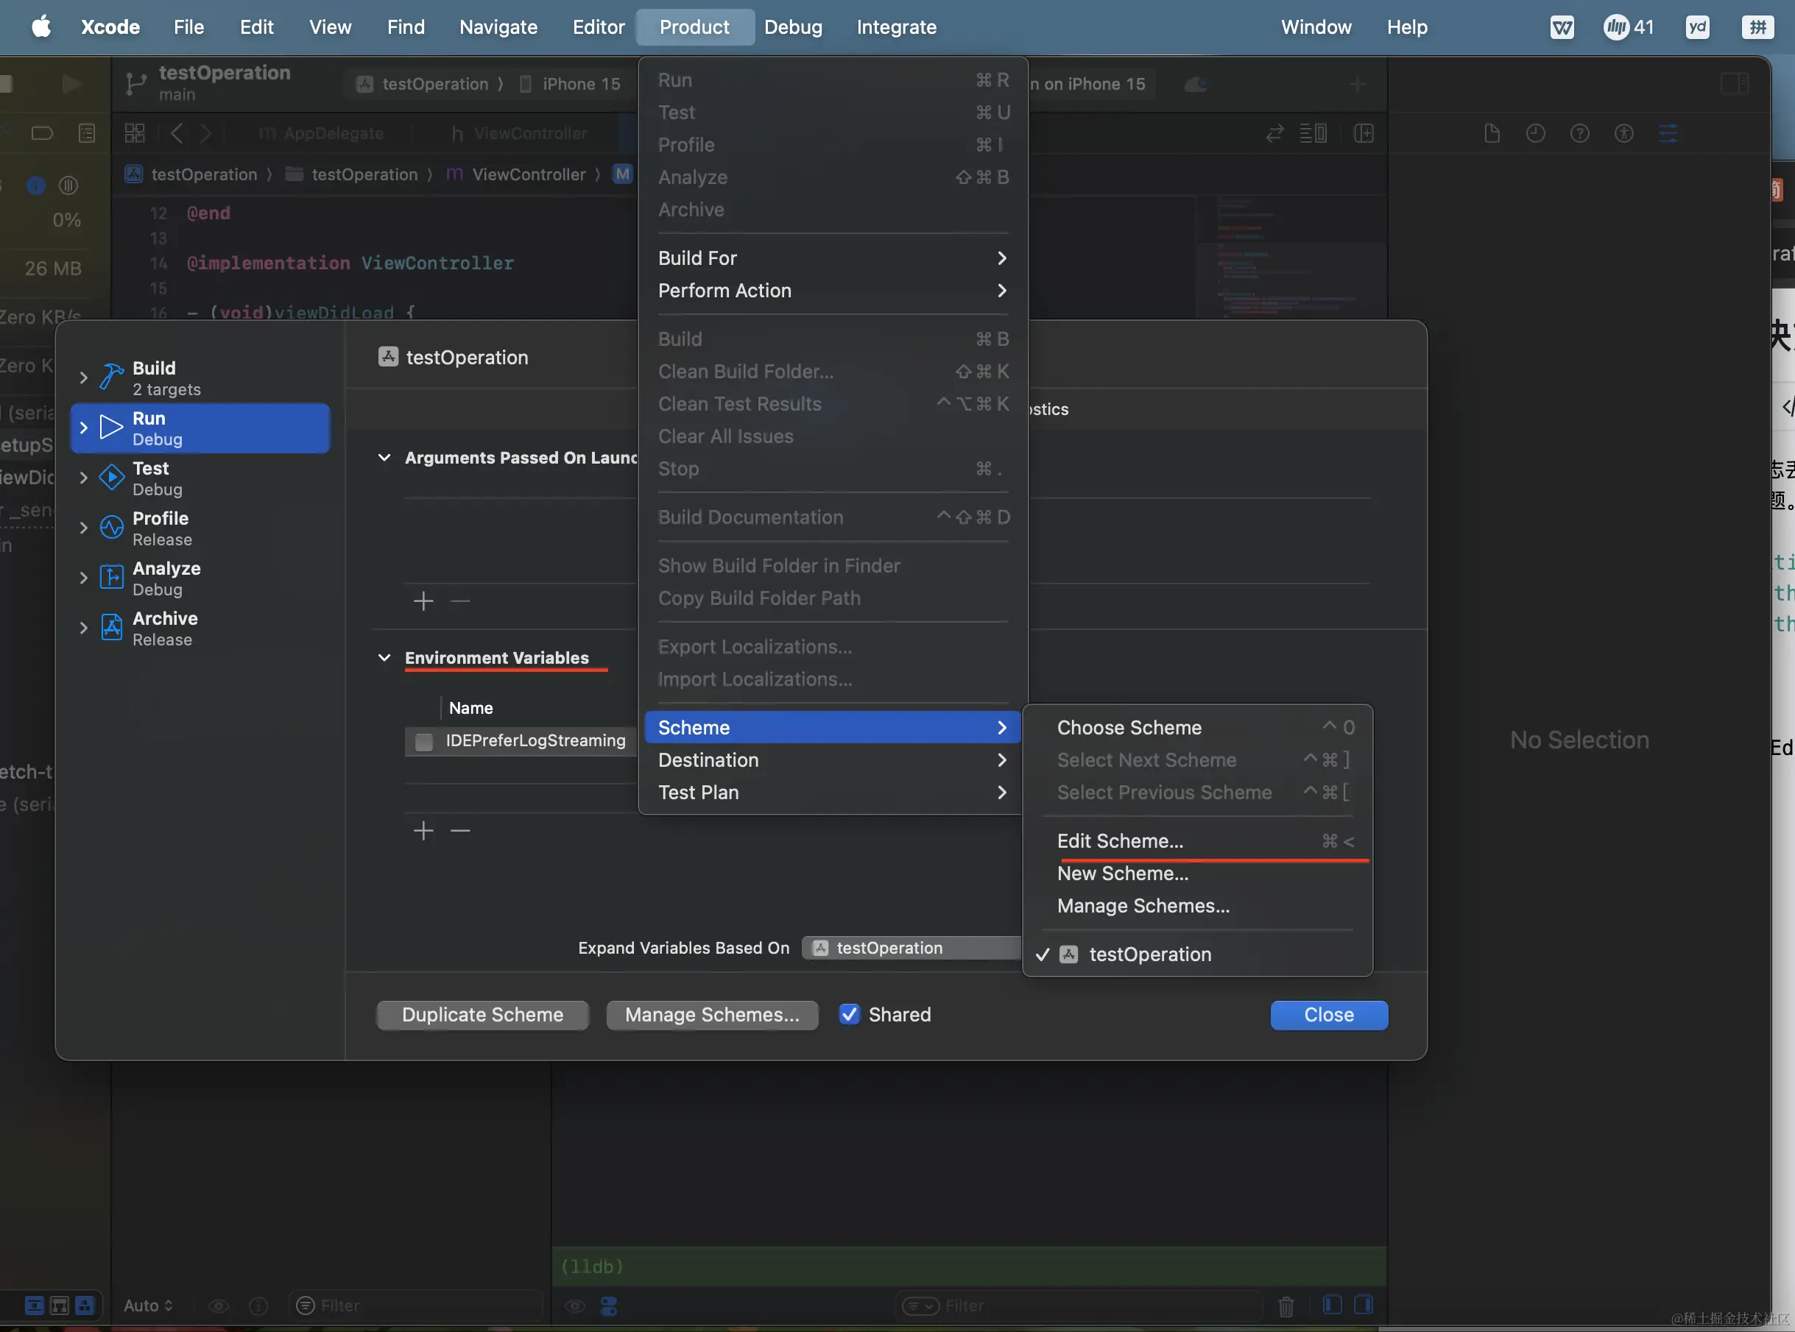Open Build For submenu
Screen dimensions: 1795x1332
point(833,258)
